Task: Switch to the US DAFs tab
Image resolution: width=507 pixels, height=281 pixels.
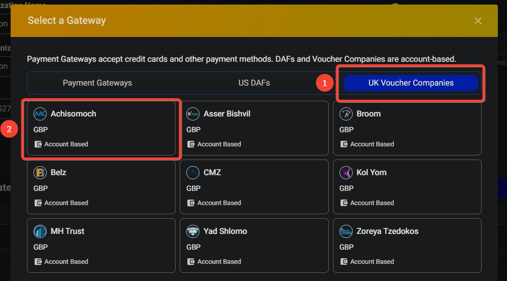Action: (254, 83)
